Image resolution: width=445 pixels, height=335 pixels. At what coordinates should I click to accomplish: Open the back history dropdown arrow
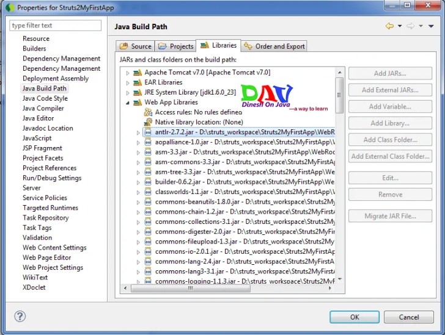click(400, 26)
